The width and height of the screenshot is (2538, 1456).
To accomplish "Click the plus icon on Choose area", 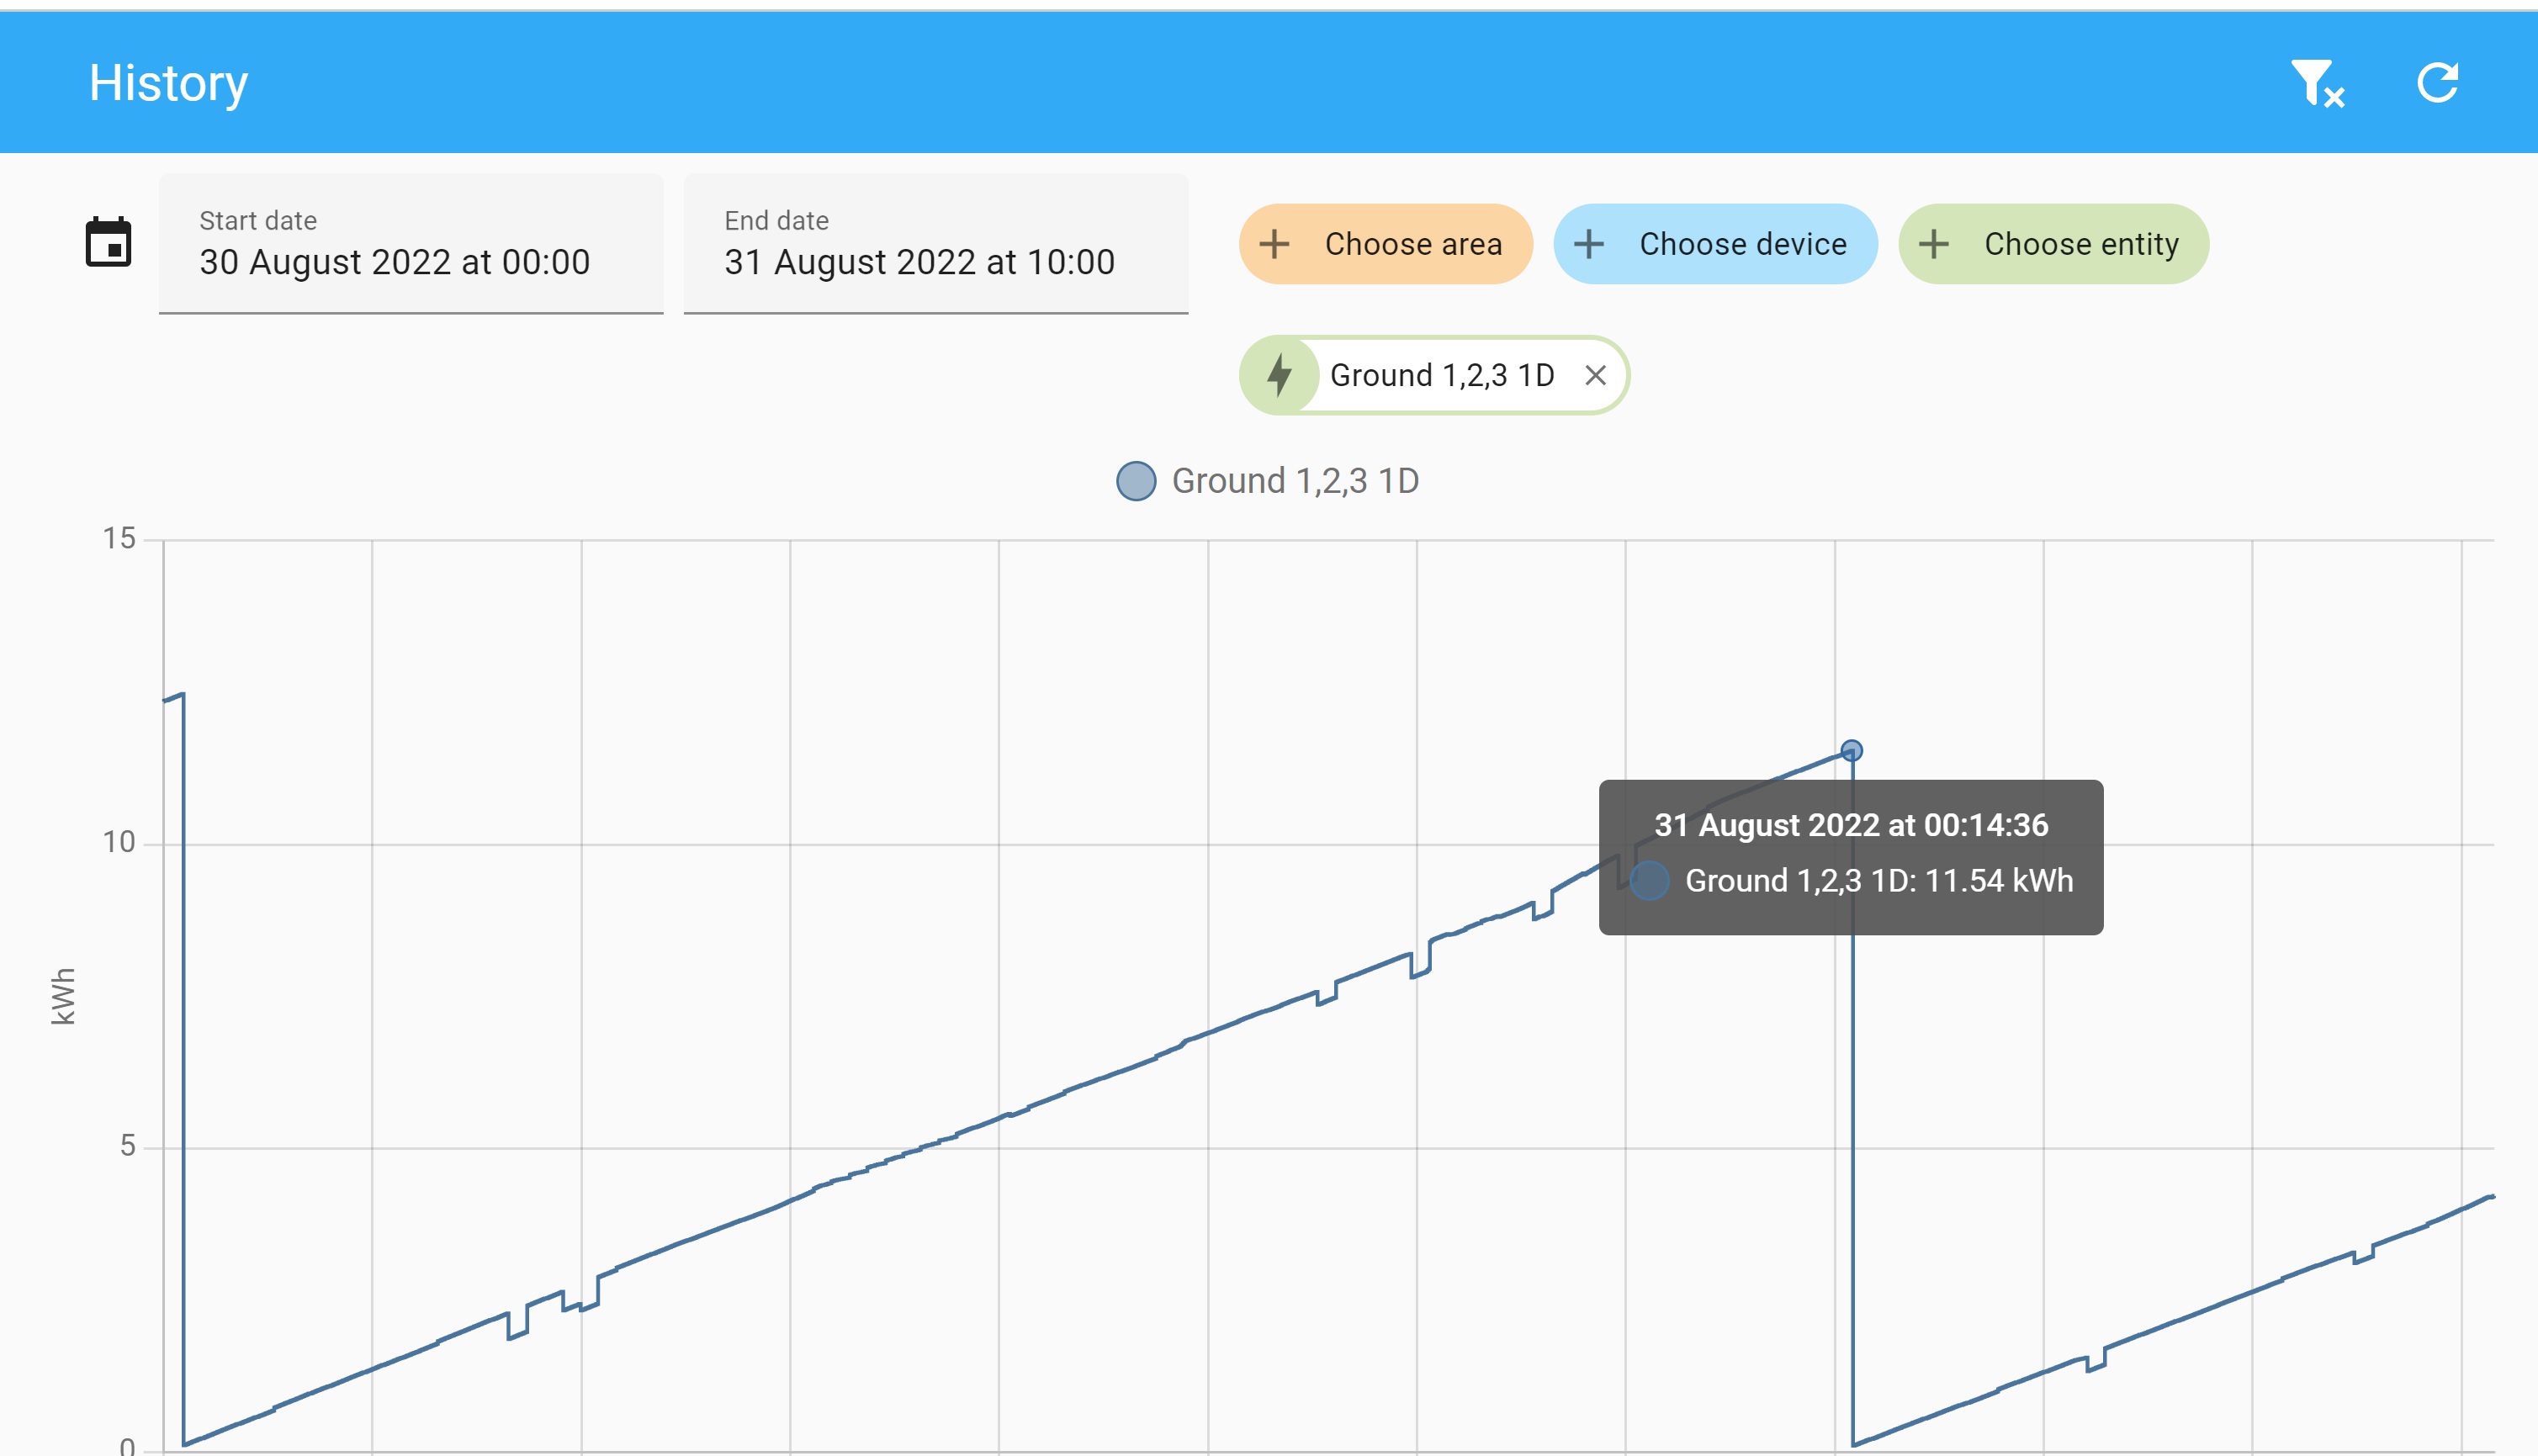I will click(1274, 243).
